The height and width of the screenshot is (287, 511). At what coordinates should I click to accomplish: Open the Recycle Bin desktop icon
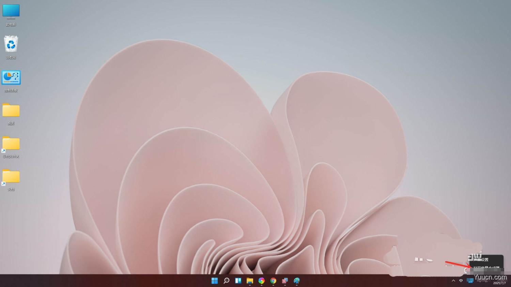[x=11, y=47]
